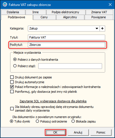Uncheck Pokaż informacje o należnościach checkbox
The height and width of the screenshot is (138, 115).
12,87
